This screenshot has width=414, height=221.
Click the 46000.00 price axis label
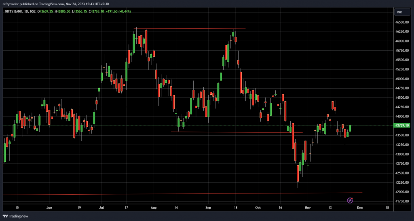[x=402, y=41]
